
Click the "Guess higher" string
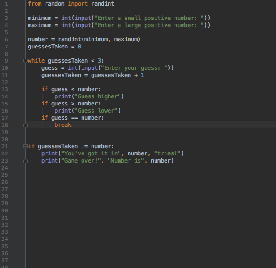point(98,96)
